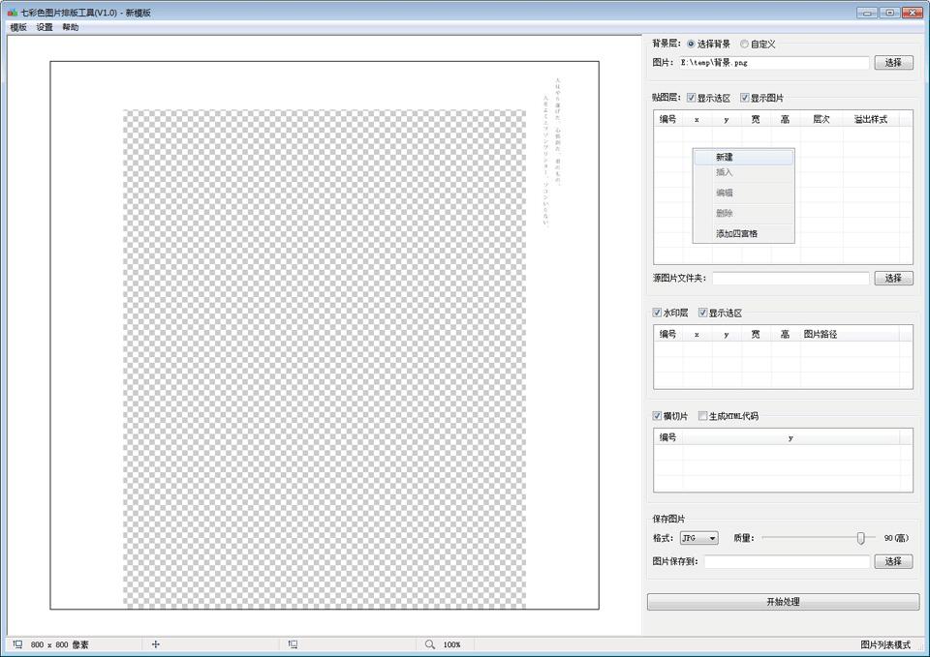
Task: Toggle the 横切片 checkbox
Action: coord(658,416)
